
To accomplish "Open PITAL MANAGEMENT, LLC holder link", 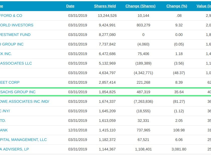I will coord(23,140).
